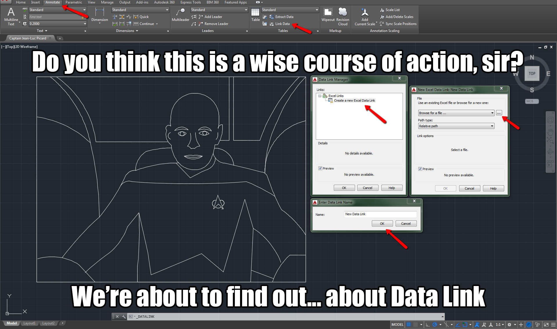Click Cancel in New Excel Data Link dialog
This screenshot has width=557, height=329.
[469, 188]
